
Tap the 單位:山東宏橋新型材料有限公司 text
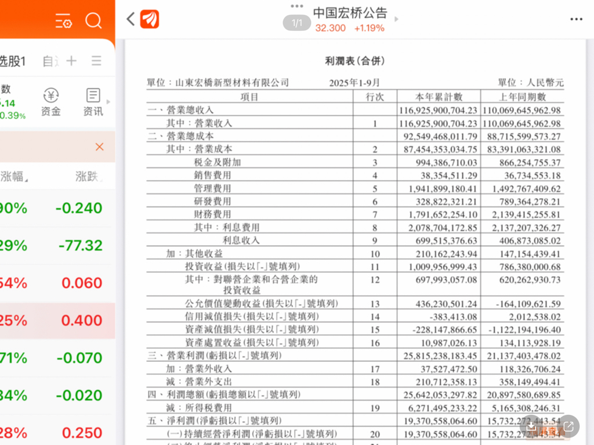(218, 82)
